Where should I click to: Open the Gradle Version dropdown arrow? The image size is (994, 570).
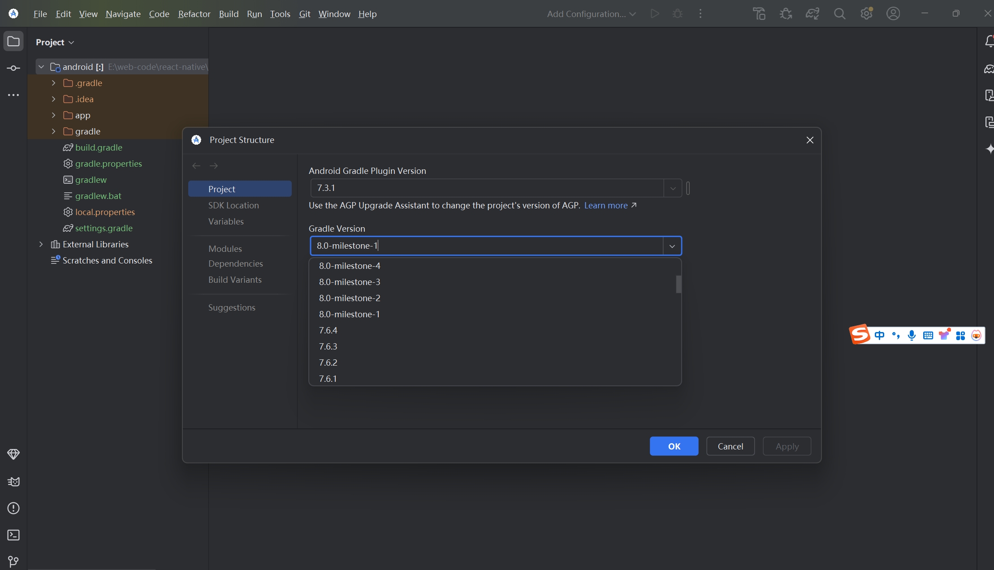672,246
